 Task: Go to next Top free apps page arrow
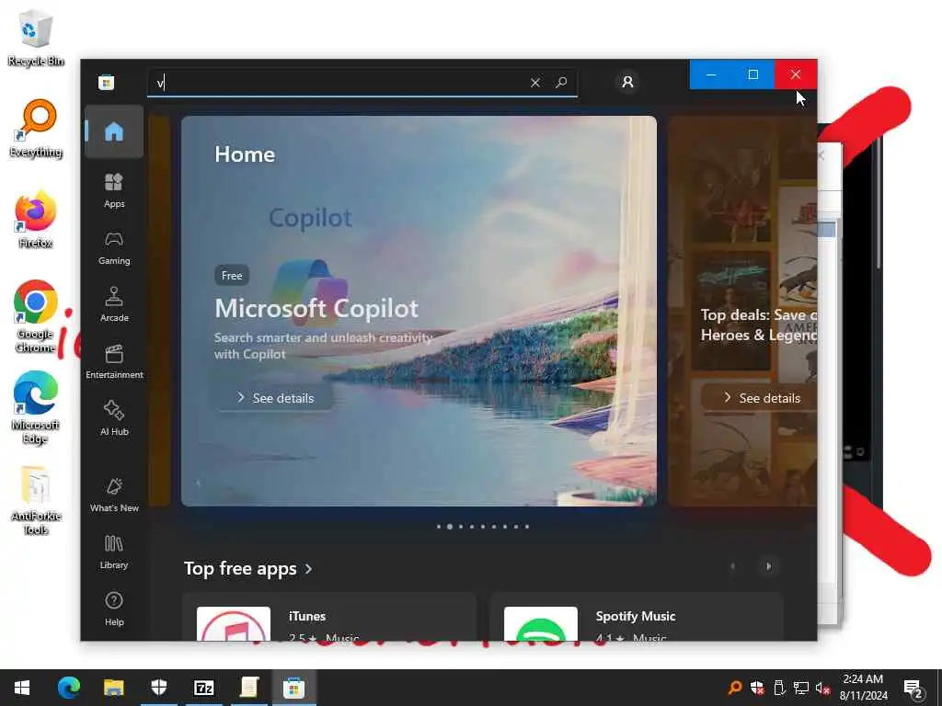coord(768,566)
